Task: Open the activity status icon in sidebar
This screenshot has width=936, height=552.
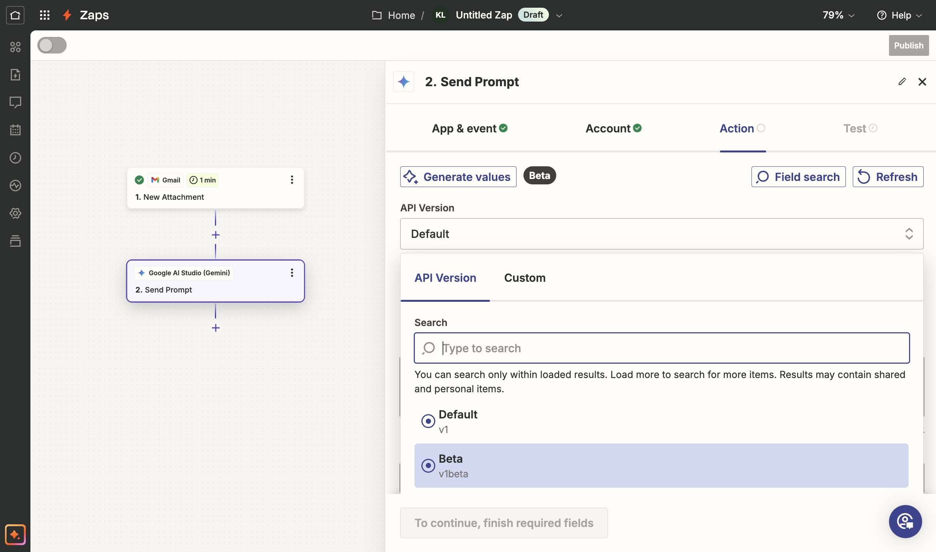Action: click(x=15, y=186)
